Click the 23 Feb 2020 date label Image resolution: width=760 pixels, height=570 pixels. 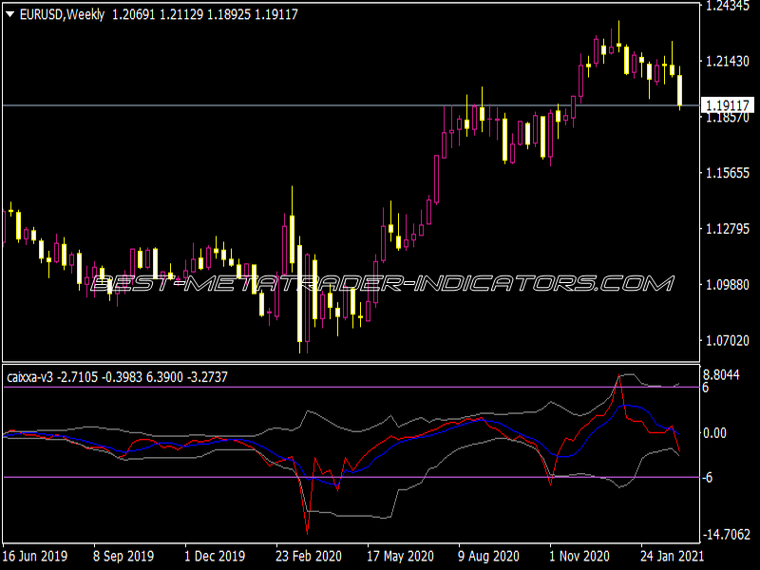click(x=309, y=556)
